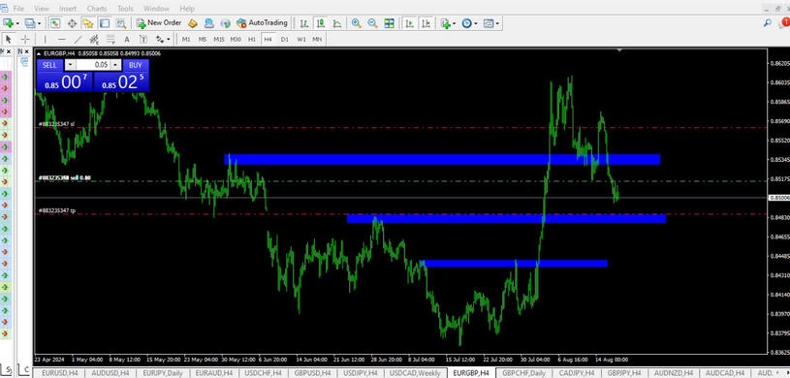
Task: Switch to bar chart display
Action: click(x=304, y=23)
